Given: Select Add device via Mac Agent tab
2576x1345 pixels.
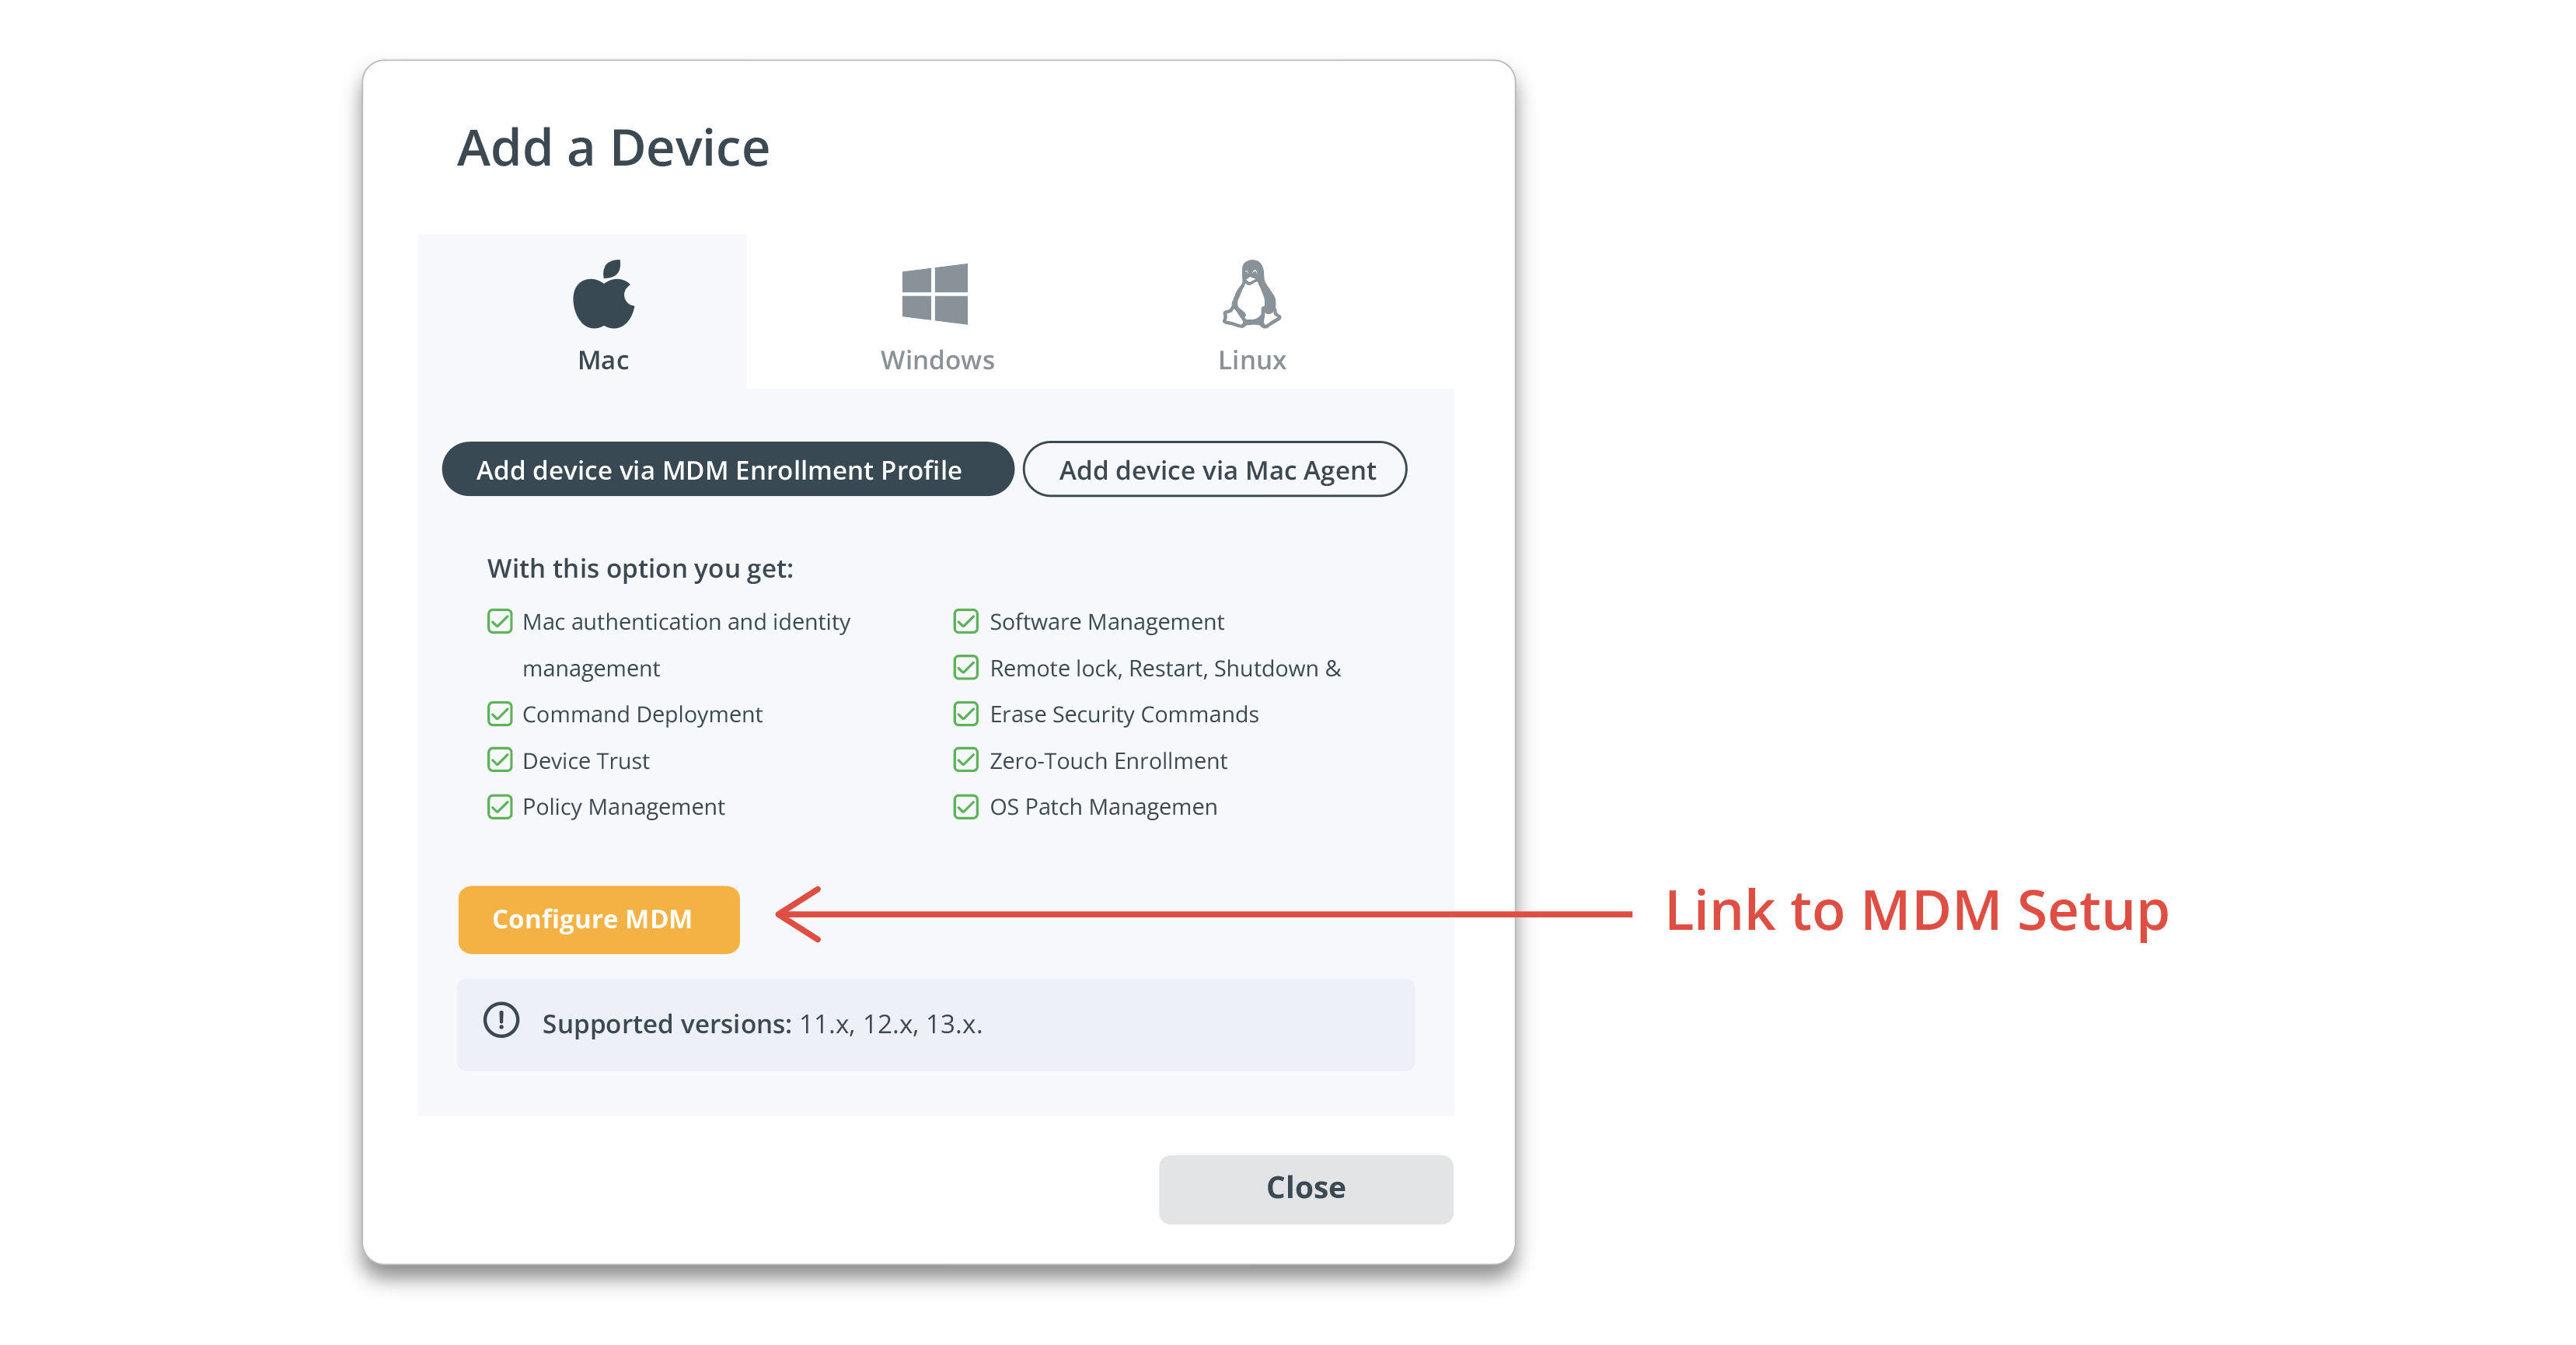Looking at the screenshot, I should coord(1218,469).
